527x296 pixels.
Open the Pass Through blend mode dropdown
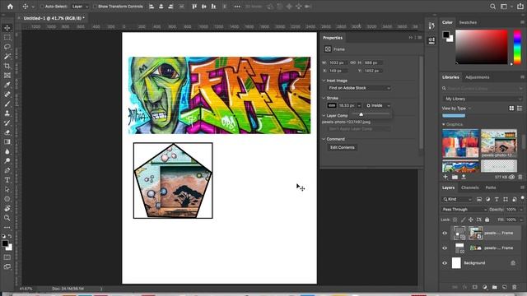464,210
